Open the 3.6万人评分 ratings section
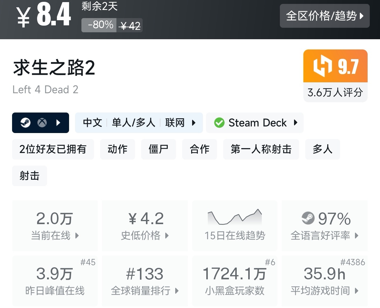Screen dimensions: 380x308 pos(335,92)
